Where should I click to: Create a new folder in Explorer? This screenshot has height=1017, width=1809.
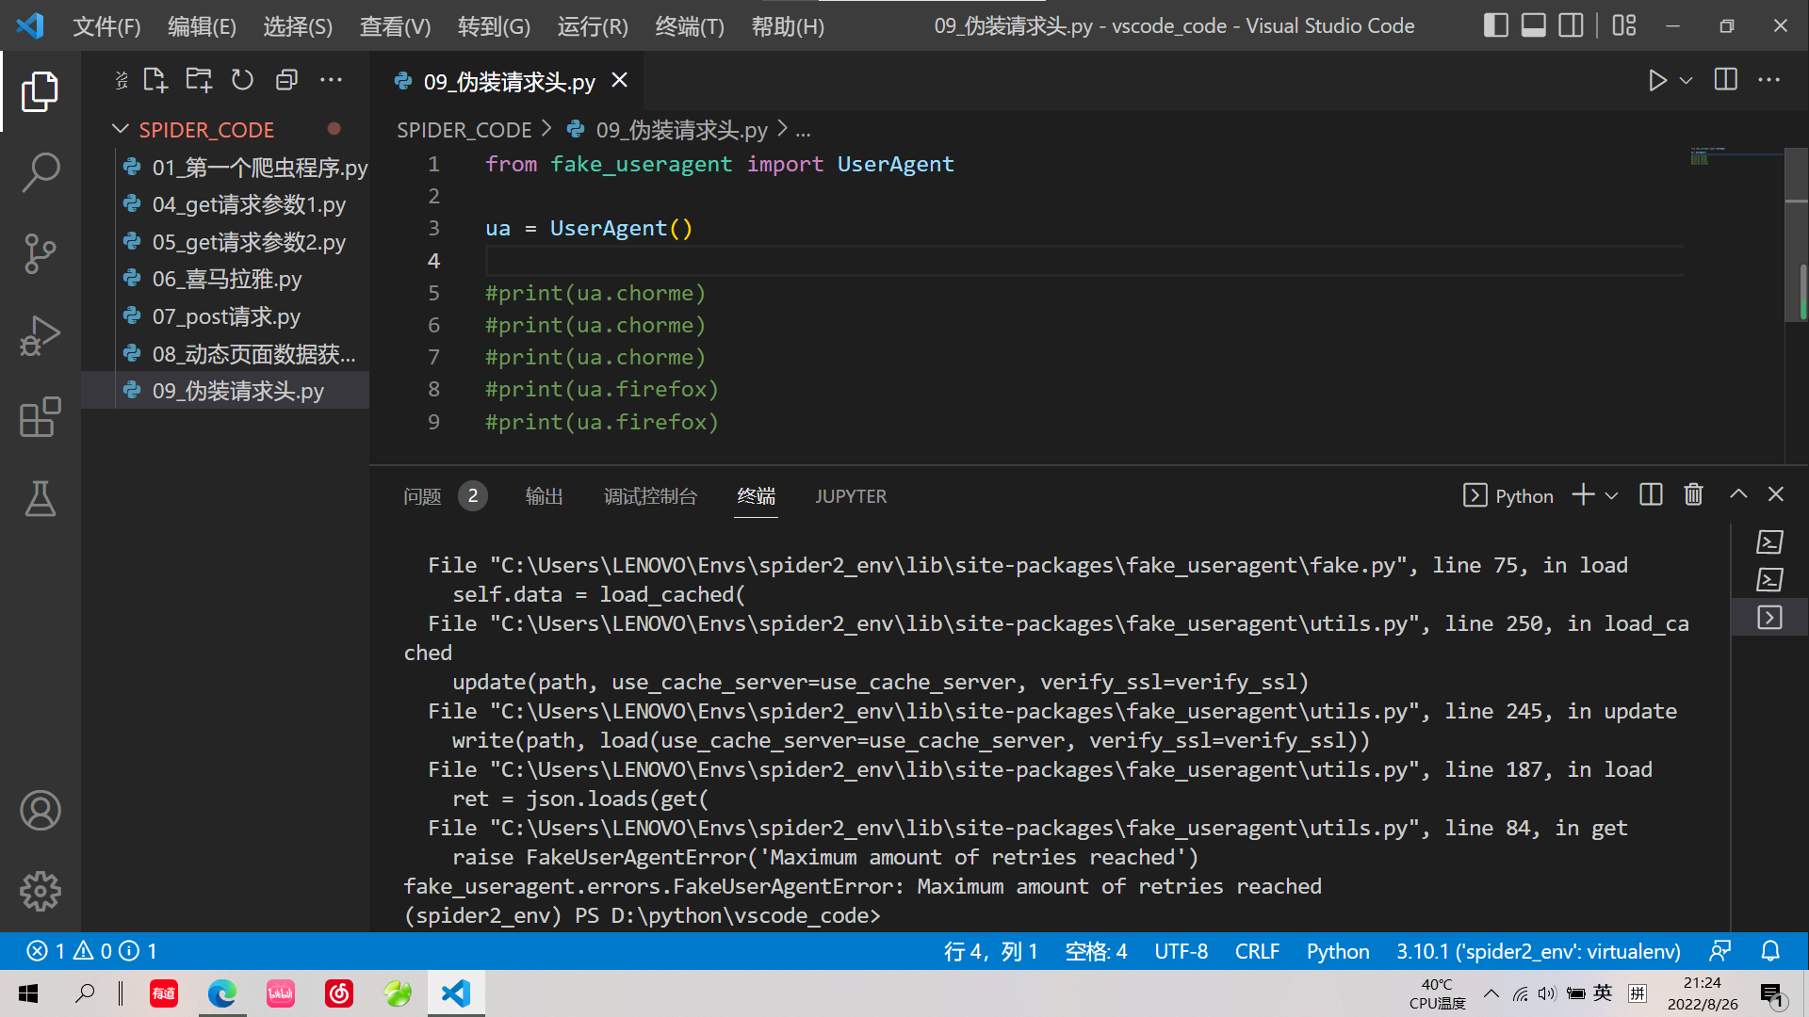199,80
